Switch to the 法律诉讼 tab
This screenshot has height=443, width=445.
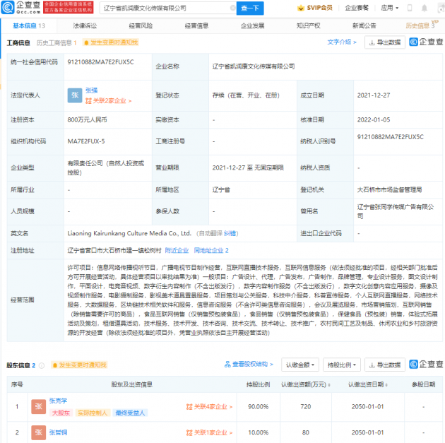[x=85, y=26]
